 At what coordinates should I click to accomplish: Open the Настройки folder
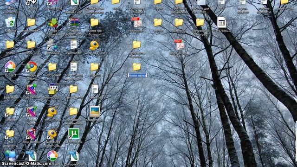52,67
